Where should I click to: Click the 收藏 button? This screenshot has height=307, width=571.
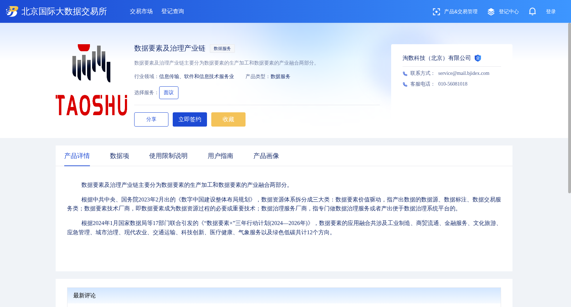(228, 119)
